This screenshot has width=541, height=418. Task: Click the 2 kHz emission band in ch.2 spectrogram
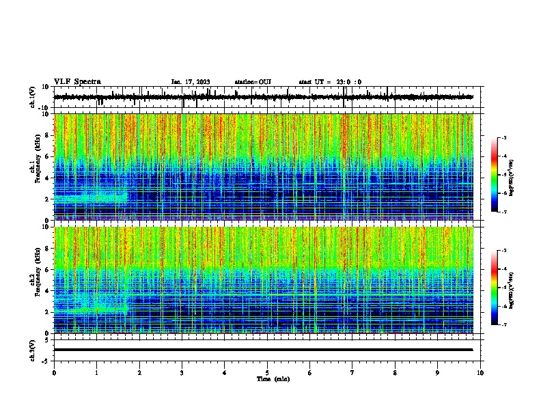[91, 310]
